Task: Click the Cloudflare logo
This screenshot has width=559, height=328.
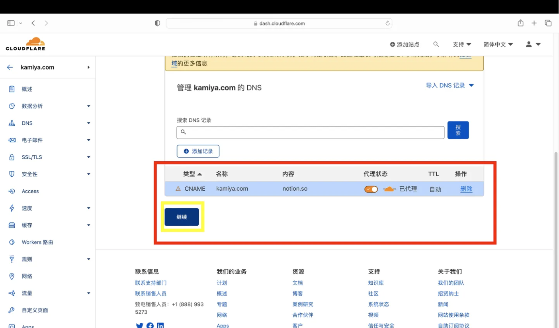Action: 25,44
